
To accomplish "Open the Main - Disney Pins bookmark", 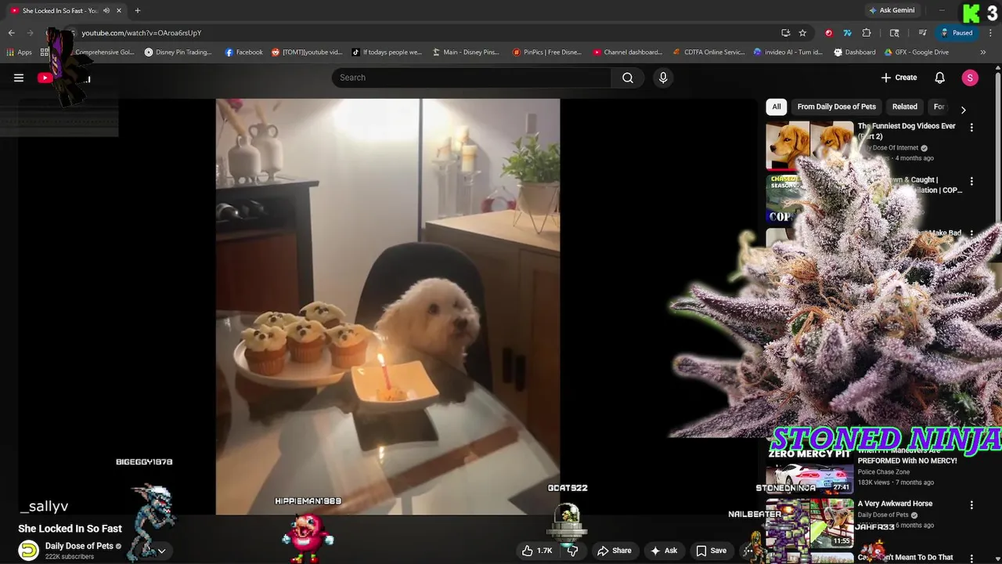I will click(x=466, y=52).
